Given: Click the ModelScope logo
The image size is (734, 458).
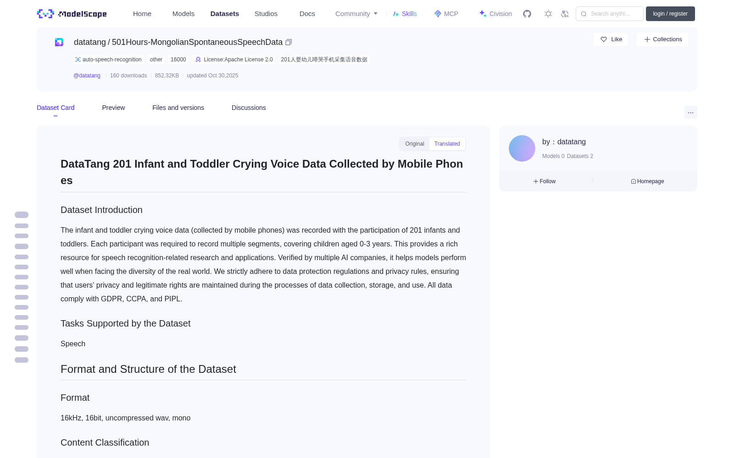Looking at the screenshot, I should click(72, 14).
